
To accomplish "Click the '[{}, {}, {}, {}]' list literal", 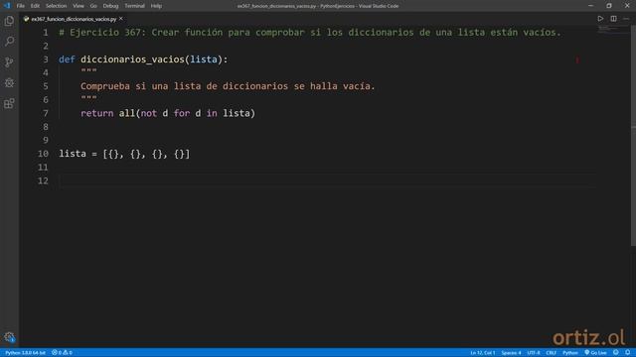I will [146, 154].
